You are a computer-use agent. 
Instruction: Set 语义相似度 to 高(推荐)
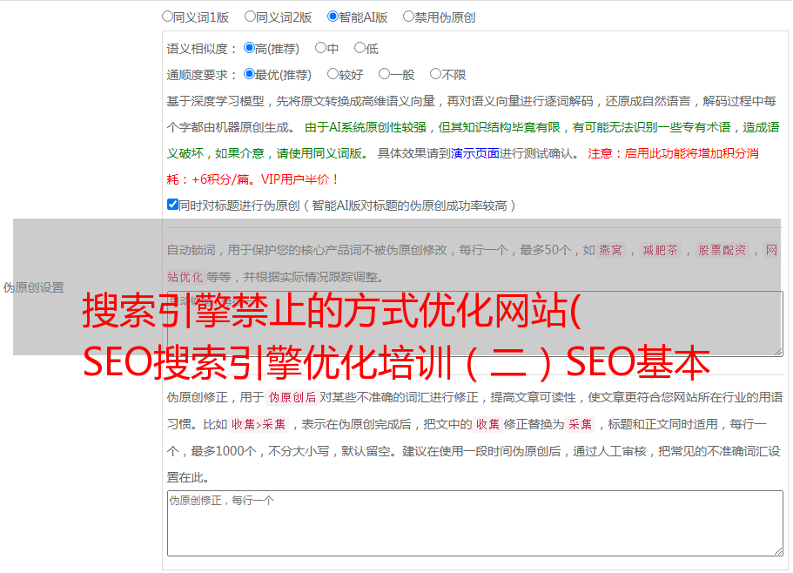[249, 49]
